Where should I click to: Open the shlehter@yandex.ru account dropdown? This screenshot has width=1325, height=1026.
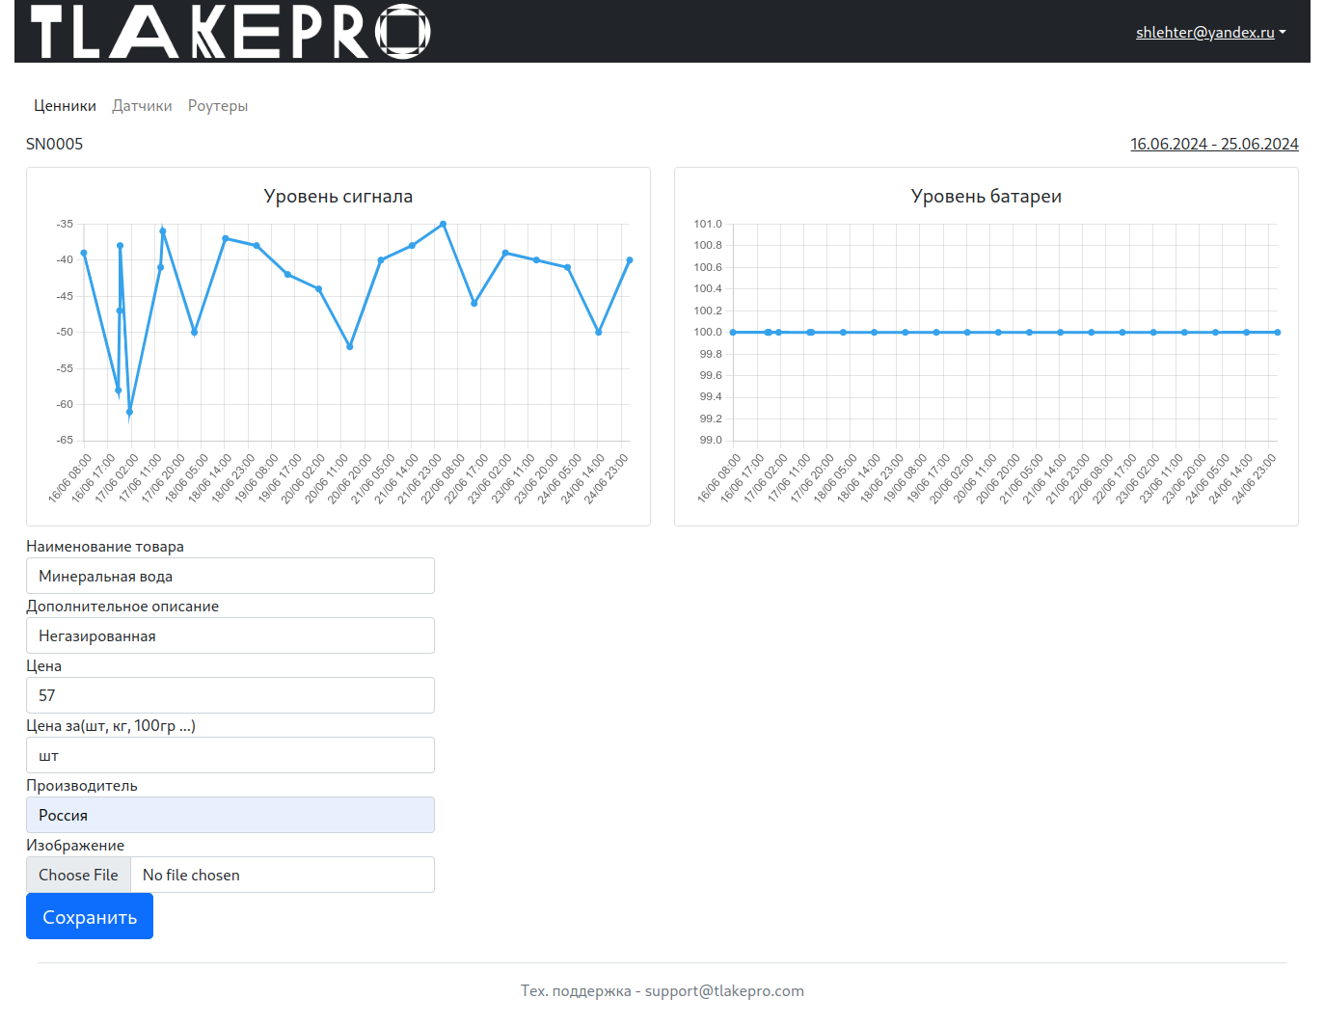1210,32
